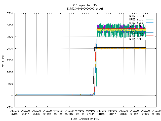161x121 pixels.
Task: Click the 'Time (yymmdd HH:MM)' x-axis label
Action: [x=85, y=119]
